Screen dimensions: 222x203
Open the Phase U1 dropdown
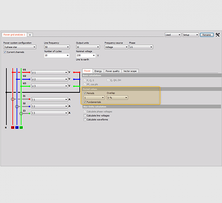pos(141,47)
